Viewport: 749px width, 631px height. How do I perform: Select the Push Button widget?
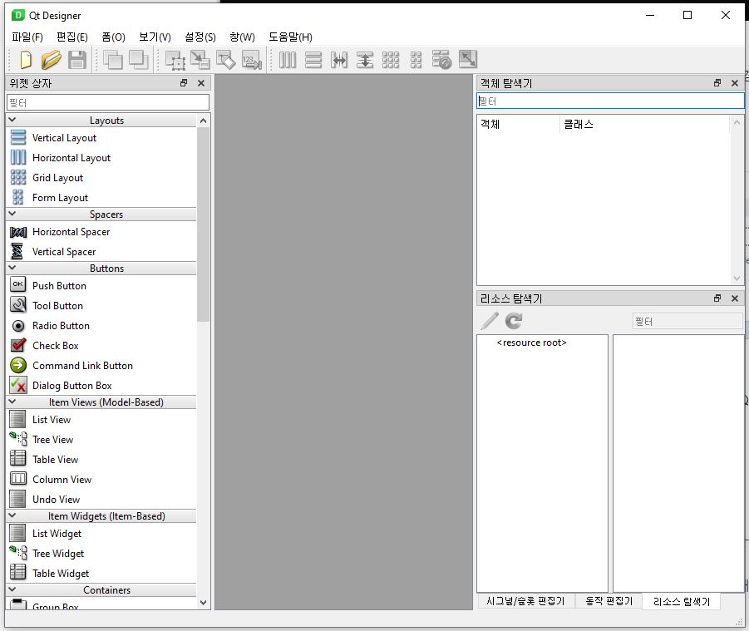(x=101, y=286)
